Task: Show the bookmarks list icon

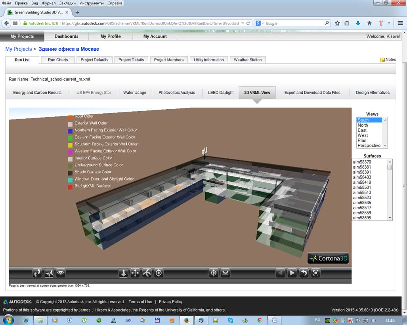Action: [347, 23]
